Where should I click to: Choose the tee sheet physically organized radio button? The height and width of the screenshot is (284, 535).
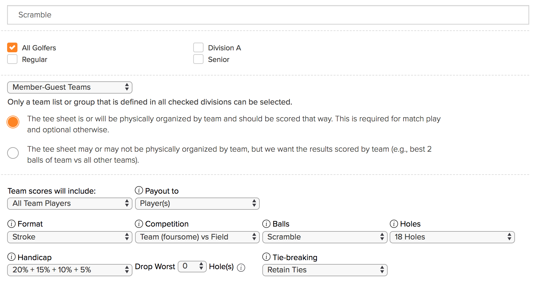[13, 122]
